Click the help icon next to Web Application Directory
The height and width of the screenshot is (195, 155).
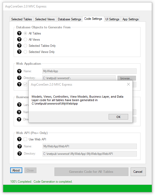(19, 78)
